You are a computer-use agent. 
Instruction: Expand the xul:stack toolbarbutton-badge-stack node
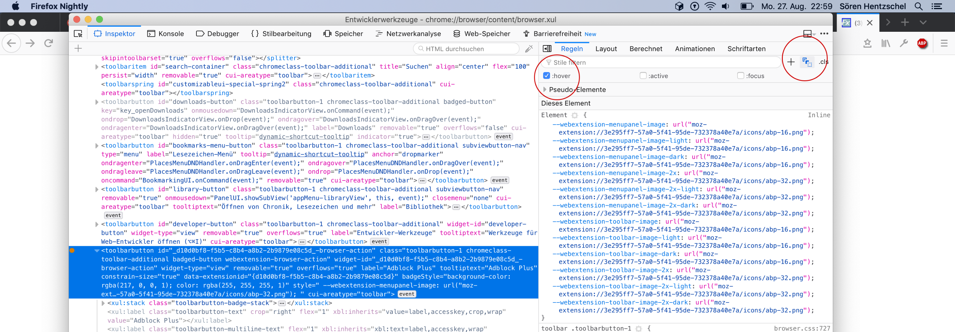pyautogui.click(x=103, y=303)
